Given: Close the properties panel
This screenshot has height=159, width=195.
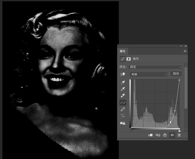Looking at the screenshot, I should (186, 46).
